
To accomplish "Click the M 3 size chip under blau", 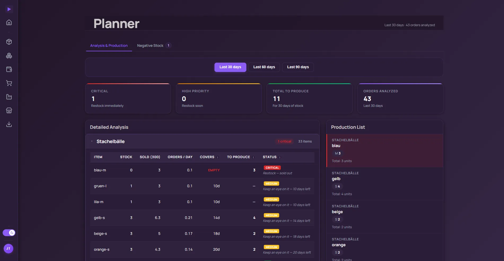I will 338,153.
